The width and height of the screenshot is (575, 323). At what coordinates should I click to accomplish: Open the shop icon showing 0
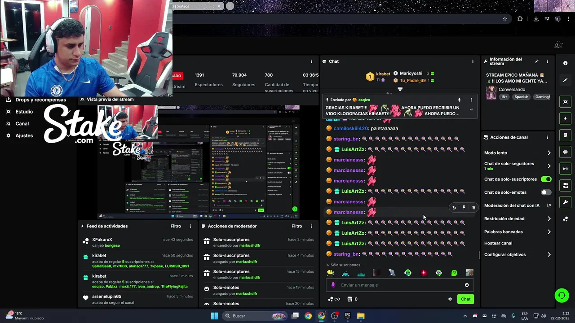(352, 299)
